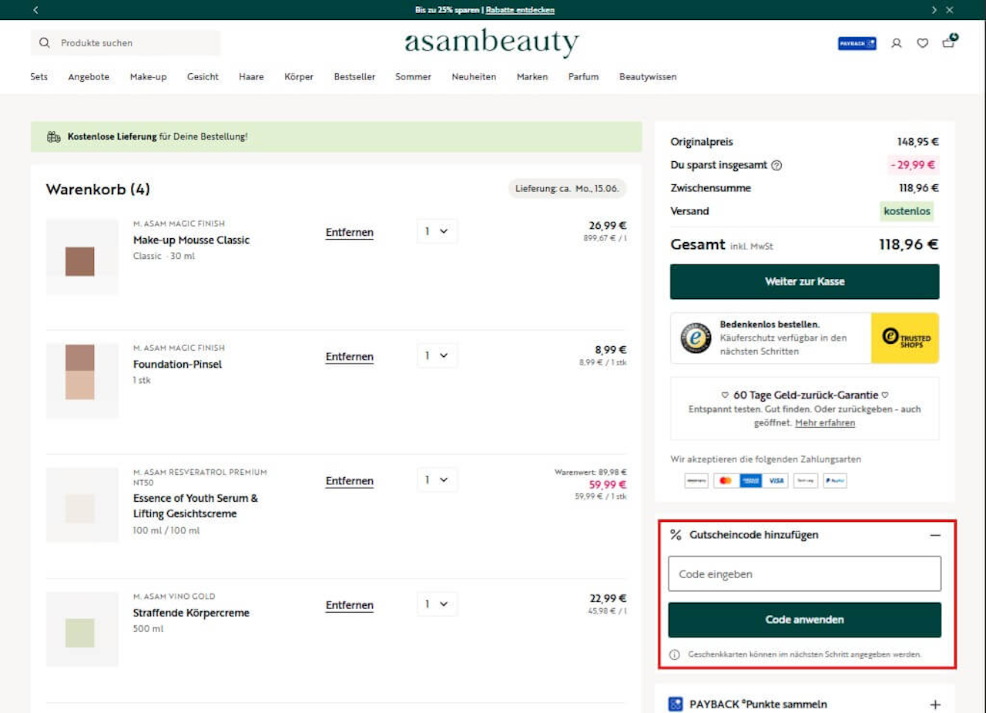Click the Trusted Shops round seal badge
The height and width of the screenshot is (713, 986).
(696, 338)
